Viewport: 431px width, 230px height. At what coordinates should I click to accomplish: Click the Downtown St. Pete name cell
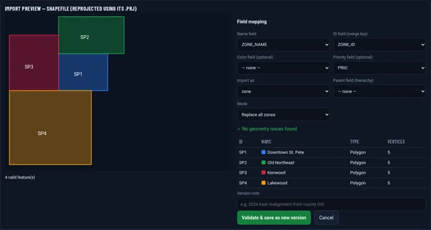point(286,152)
